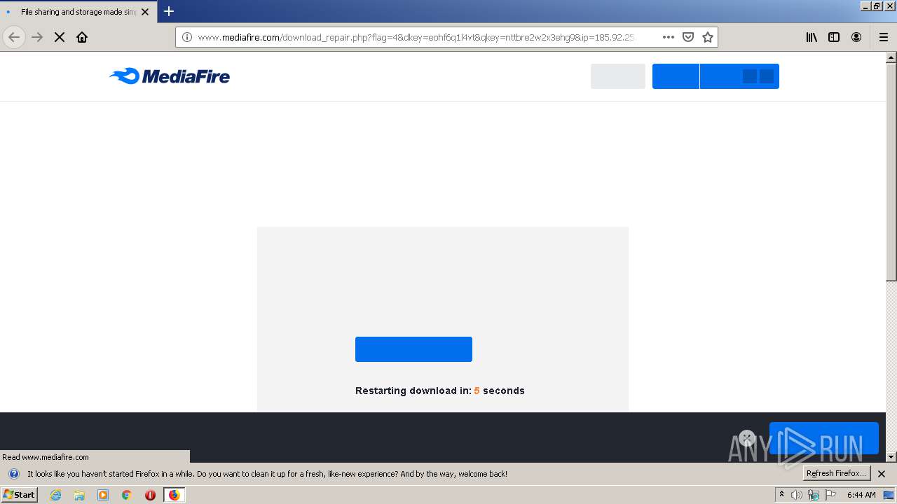Viewport: 897px width, 504px height.
Task: Save the page to Pocket
Action: (x=688, y=37)
